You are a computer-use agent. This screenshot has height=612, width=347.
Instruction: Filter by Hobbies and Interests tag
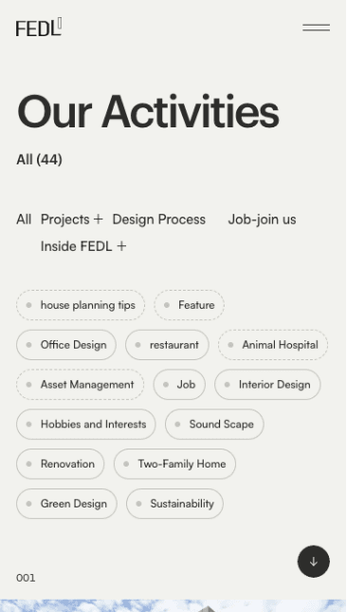click(x=86, y=424)
